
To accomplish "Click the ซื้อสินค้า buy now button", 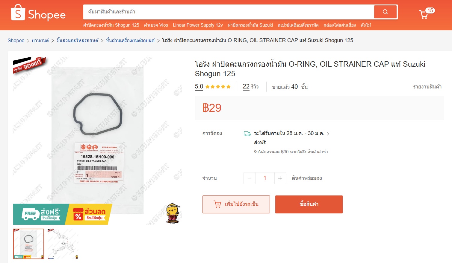I will [x=309, y=204].
